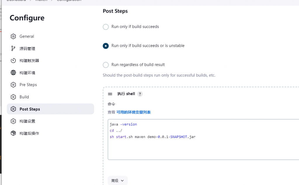This screenshot has width=299, height=185.
Task: Navigate to 源码管理 sidebar item
Action: pyautogui.click(x=27, y=48)
